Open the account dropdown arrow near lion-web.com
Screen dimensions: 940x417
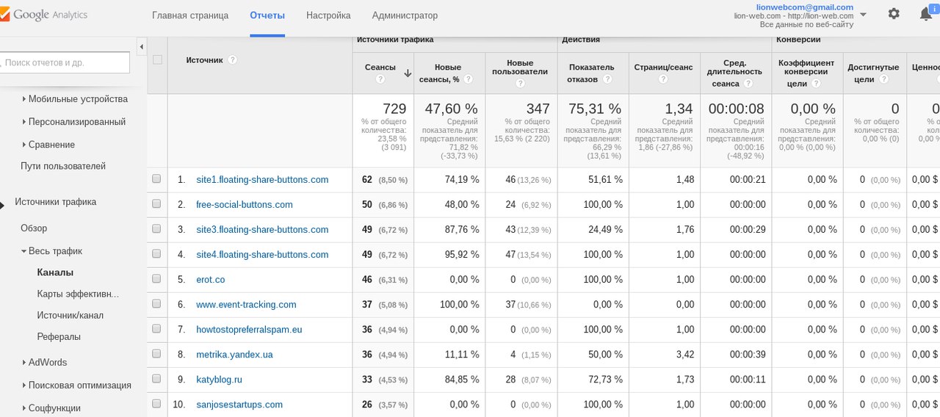[x=863, y=15]
